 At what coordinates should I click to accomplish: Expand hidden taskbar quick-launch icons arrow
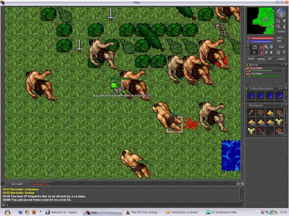pyautogui.click(x=41, y=211)
